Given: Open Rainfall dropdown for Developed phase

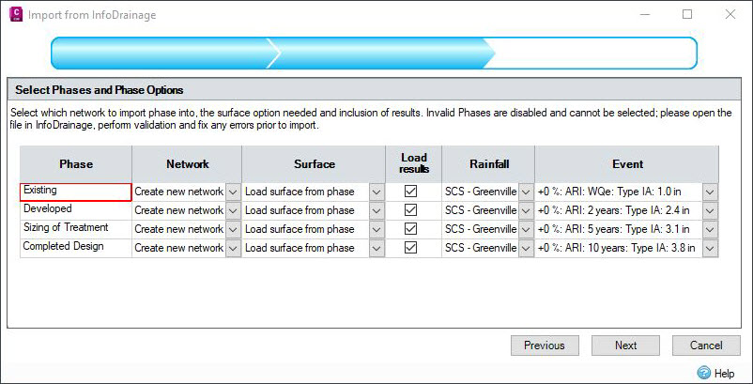Looking at the screenshot, I should (x=526, y=210).
